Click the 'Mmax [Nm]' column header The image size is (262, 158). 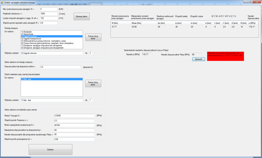pyautogui.click(x=144, y=23)
